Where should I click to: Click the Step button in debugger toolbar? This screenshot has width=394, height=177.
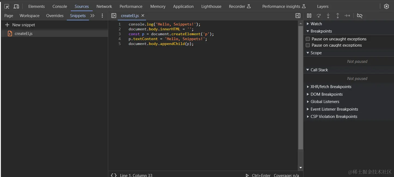click(347, 16)
